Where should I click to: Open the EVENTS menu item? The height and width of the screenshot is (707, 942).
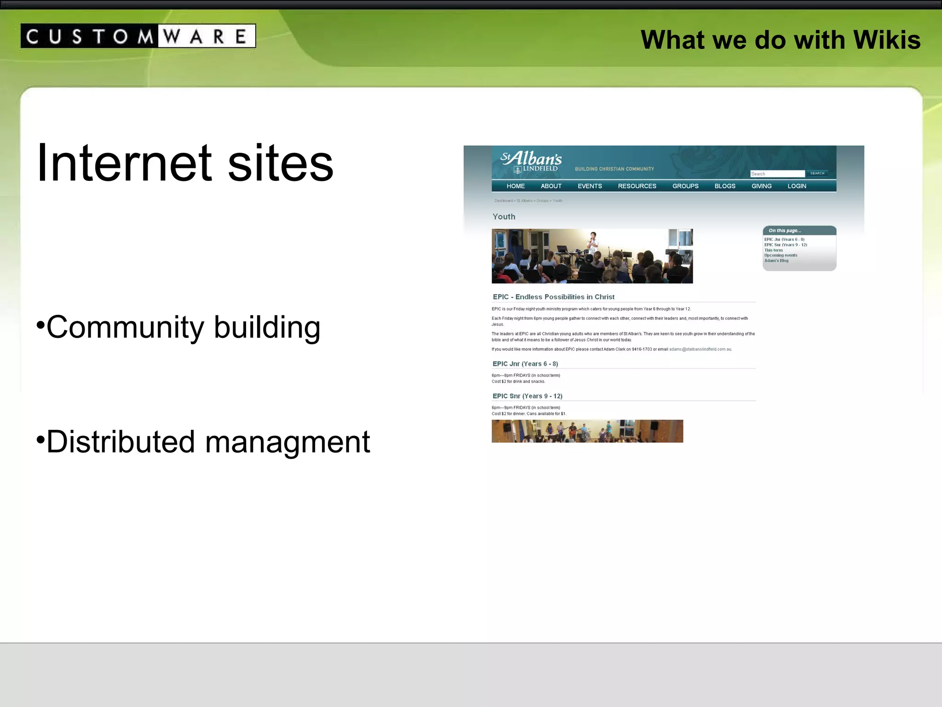click(590, 186)
